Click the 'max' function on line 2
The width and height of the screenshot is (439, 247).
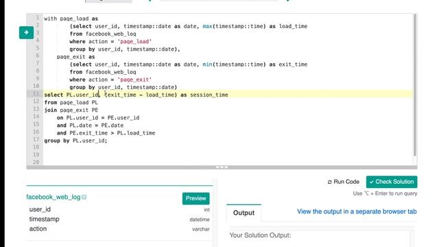(x=207, y=26)
